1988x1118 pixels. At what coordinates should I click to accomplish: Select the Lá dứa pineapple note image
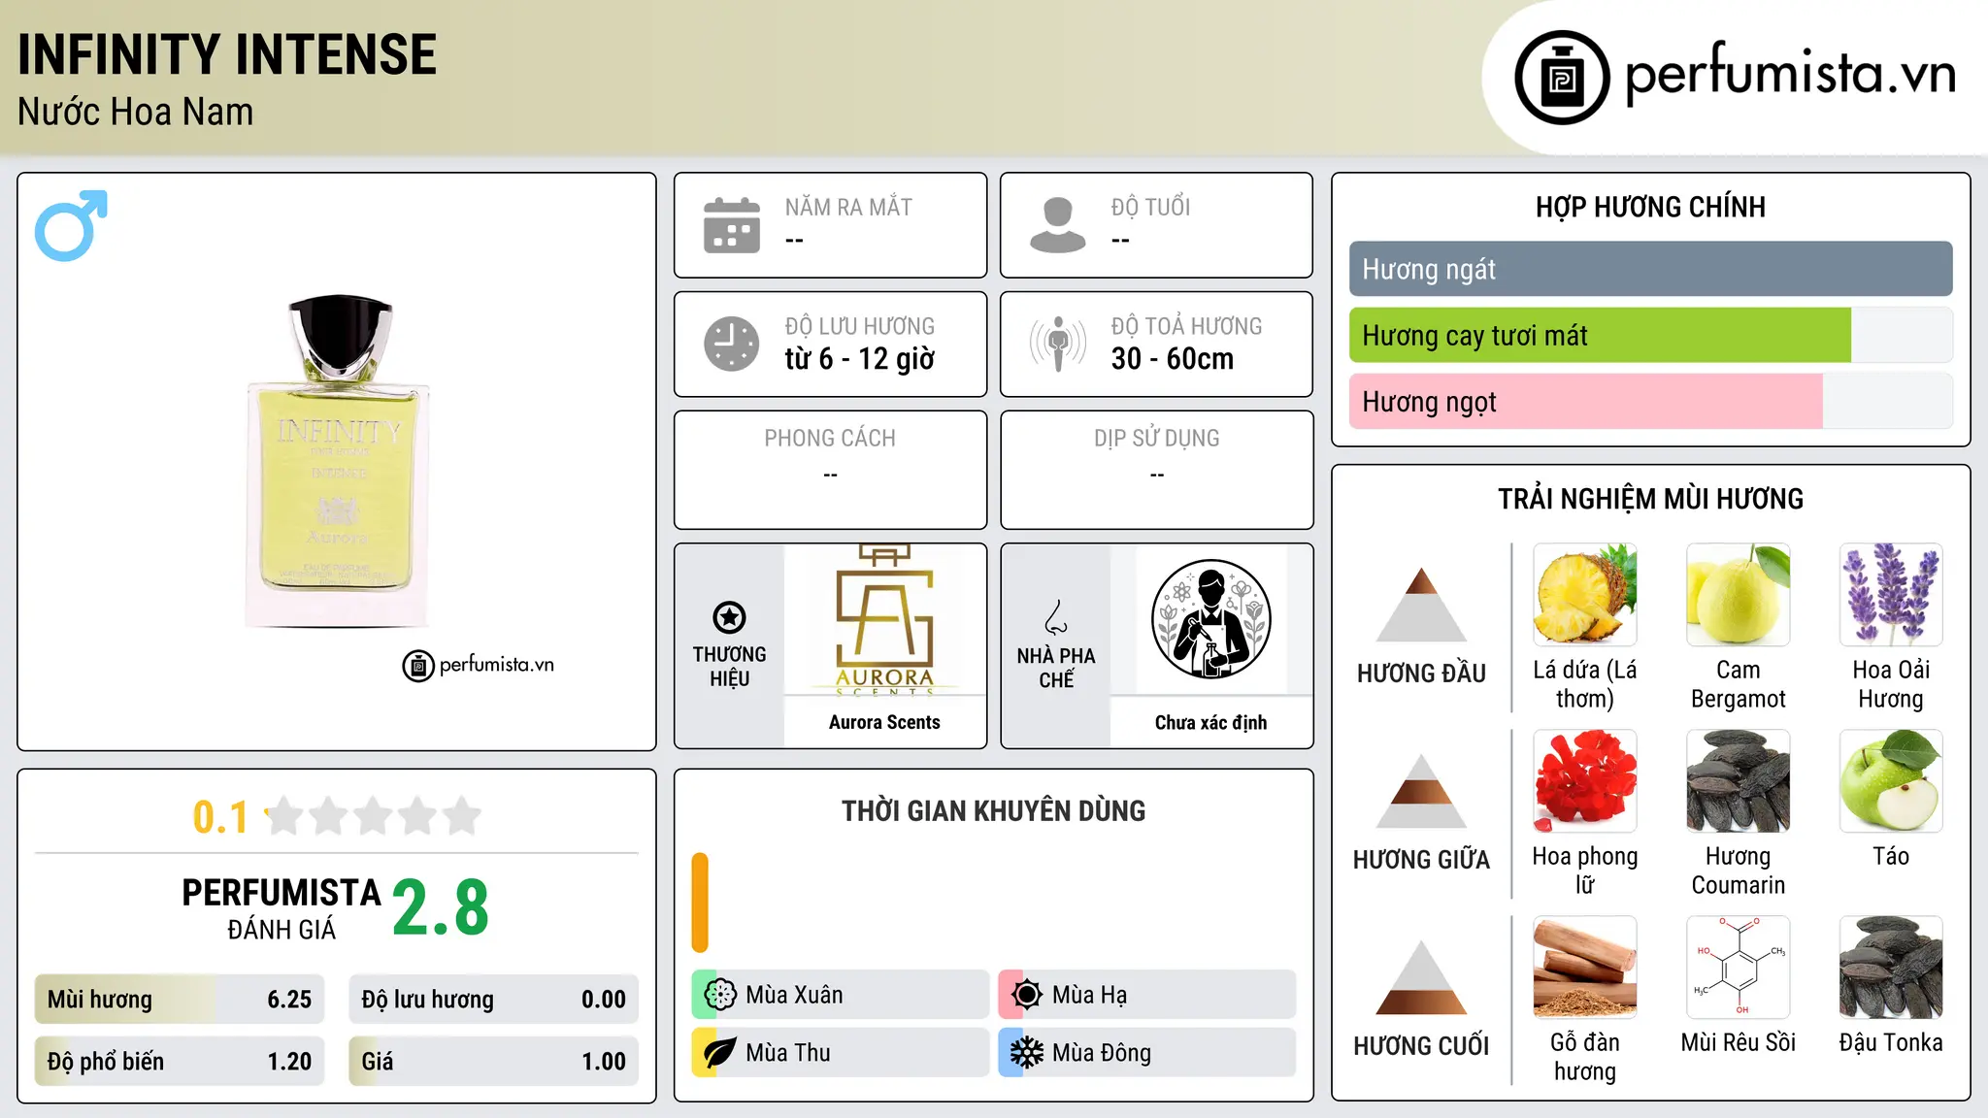pyautogui.click(x=1585, y=595)
